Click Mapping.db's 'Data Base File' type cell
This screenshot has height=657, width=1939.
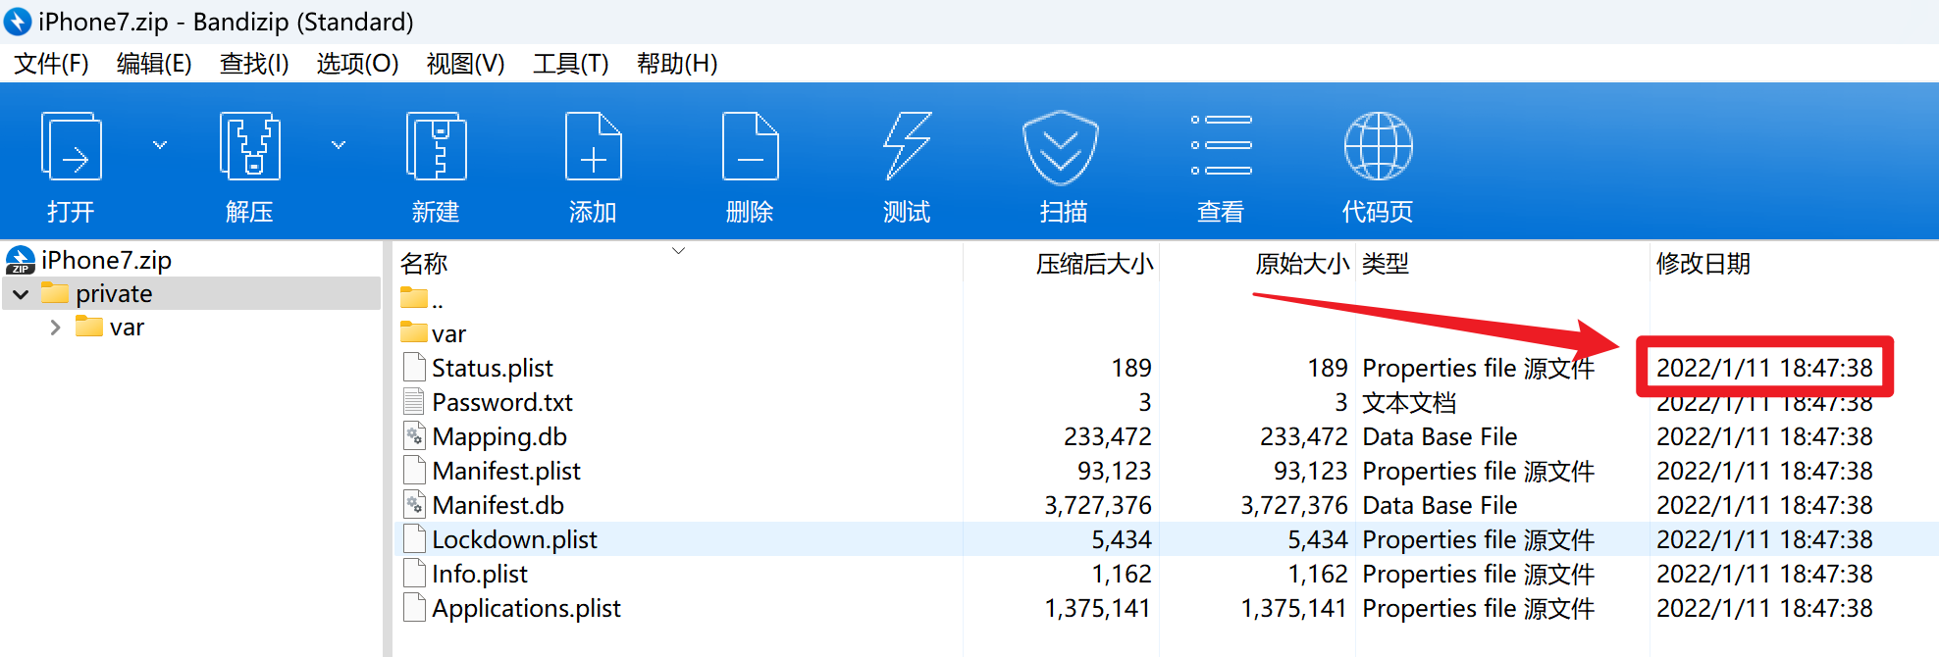(x=1440, y=436)
